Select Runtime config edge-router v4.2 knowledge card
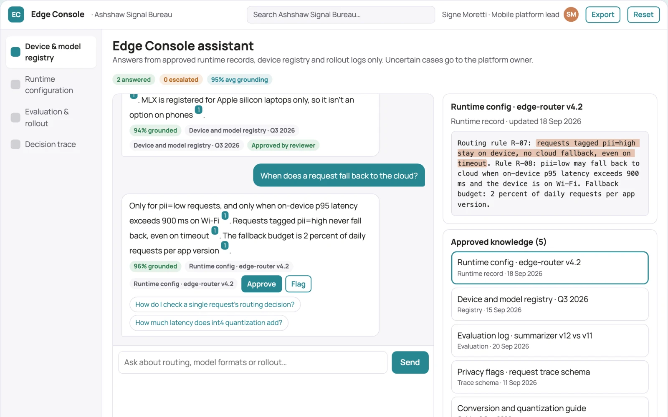 [549, 268]
